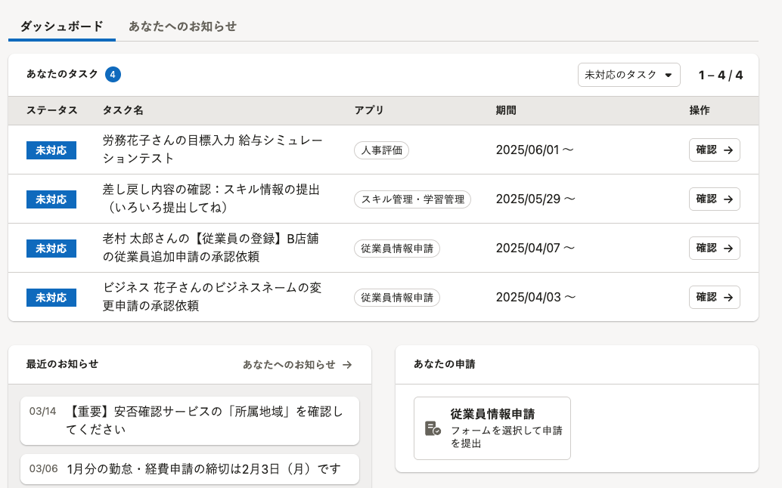Click 未対応 badge of 老村 太郎さん task

click(x=51, y=249)
